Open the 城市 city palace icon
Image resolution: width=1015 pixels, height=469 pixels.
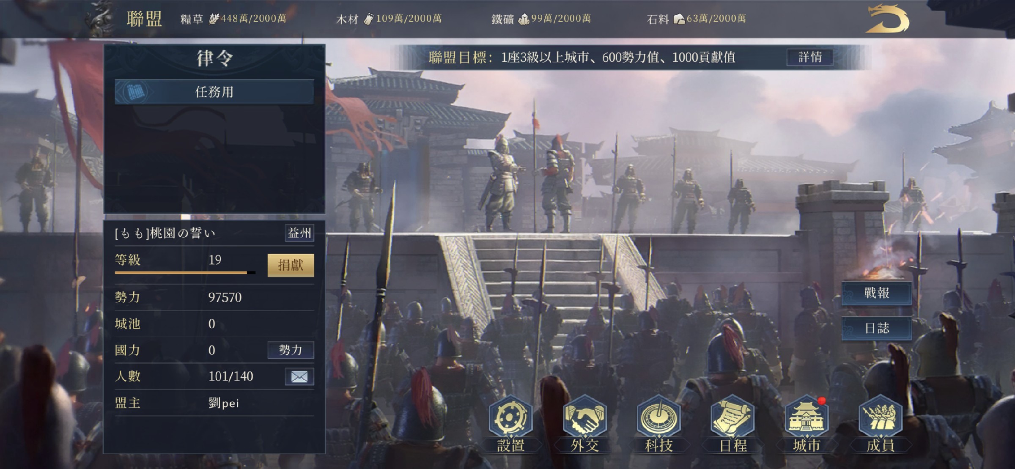[807, 417]
